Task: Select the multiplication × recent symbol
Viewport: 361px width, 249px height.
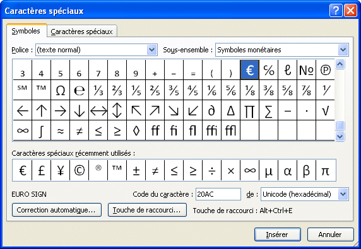Action: click(x=230, y=170)
